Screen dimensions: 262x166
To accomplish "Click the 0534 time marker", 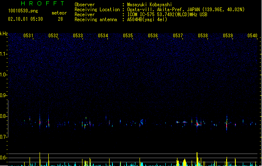I will (x=103, y=36).
